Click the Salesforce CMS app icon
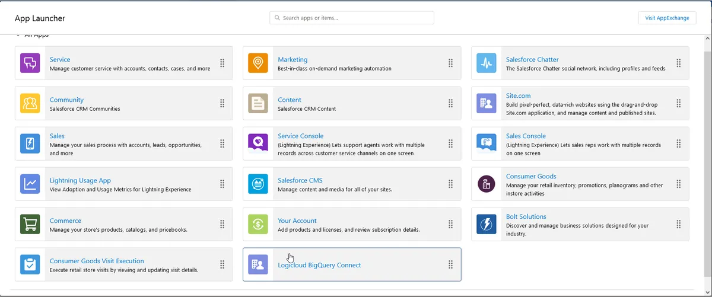712x297 pixels. pos(258,184)
